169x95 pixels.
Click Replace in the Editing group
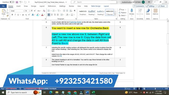coord(123,13)
